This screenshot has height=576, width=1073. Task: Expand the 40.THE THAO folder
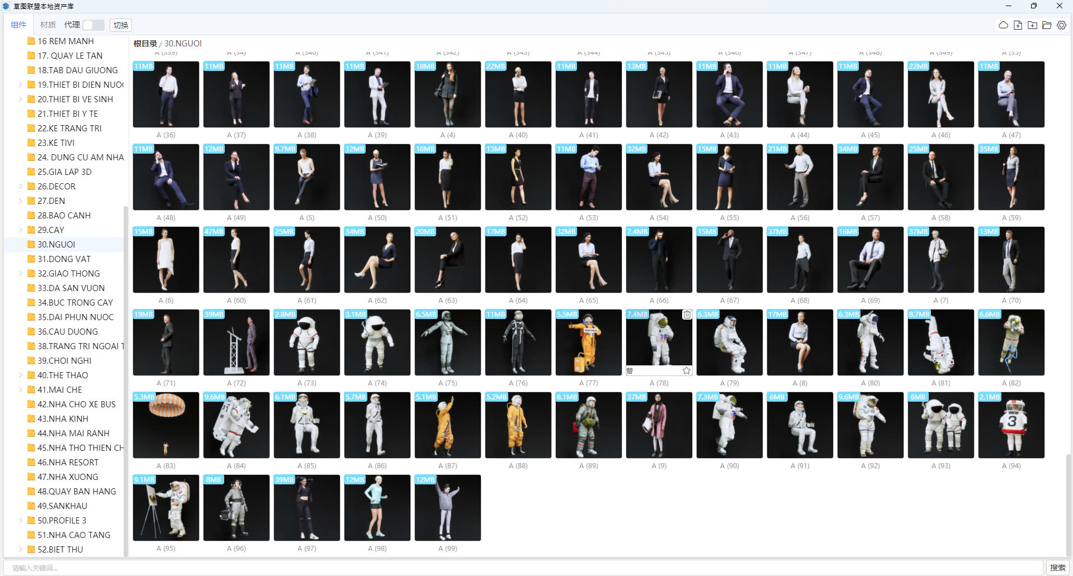(21, 375)
